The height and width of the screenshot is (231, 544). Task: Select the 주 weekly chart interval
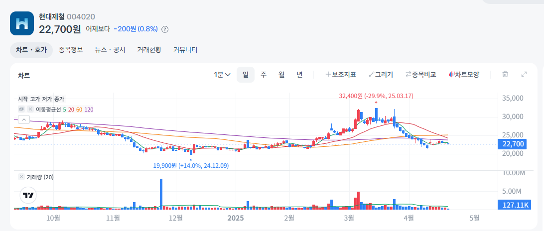pos(264,75)
